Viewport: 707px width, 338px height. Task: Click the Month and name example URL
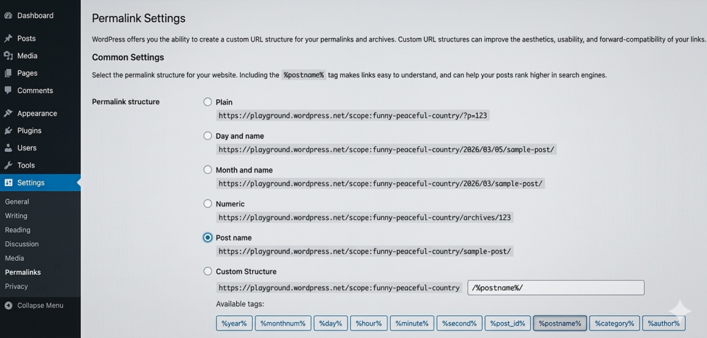[380, 183]
